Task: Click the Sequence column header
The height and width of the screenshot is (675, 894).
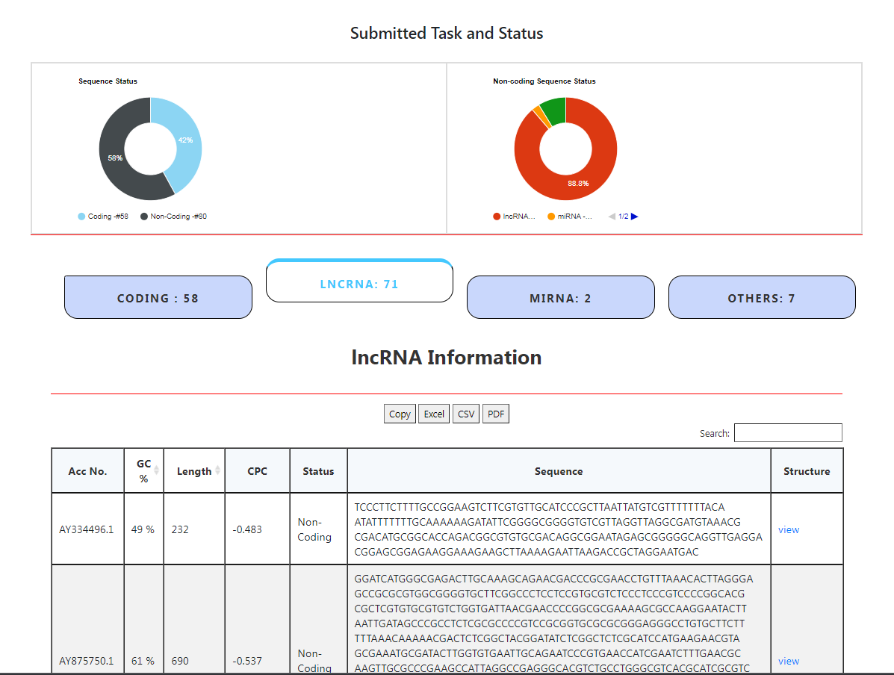Action: click(559, 471)
